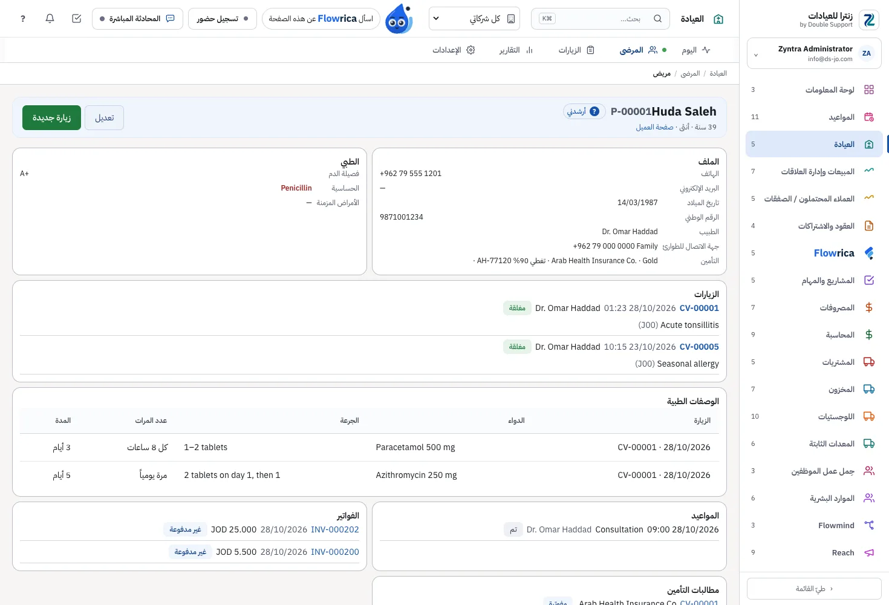Collapse the sidebar with طيّ القائمة

click(x=814, y=589)
